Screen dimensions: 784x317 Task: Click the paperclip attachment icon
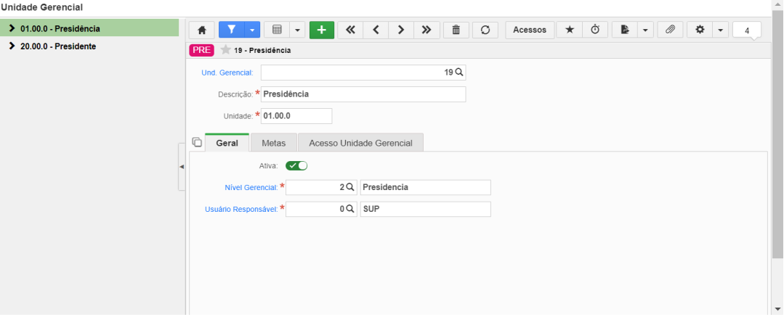pyautogui.click(x=670, y=30)
